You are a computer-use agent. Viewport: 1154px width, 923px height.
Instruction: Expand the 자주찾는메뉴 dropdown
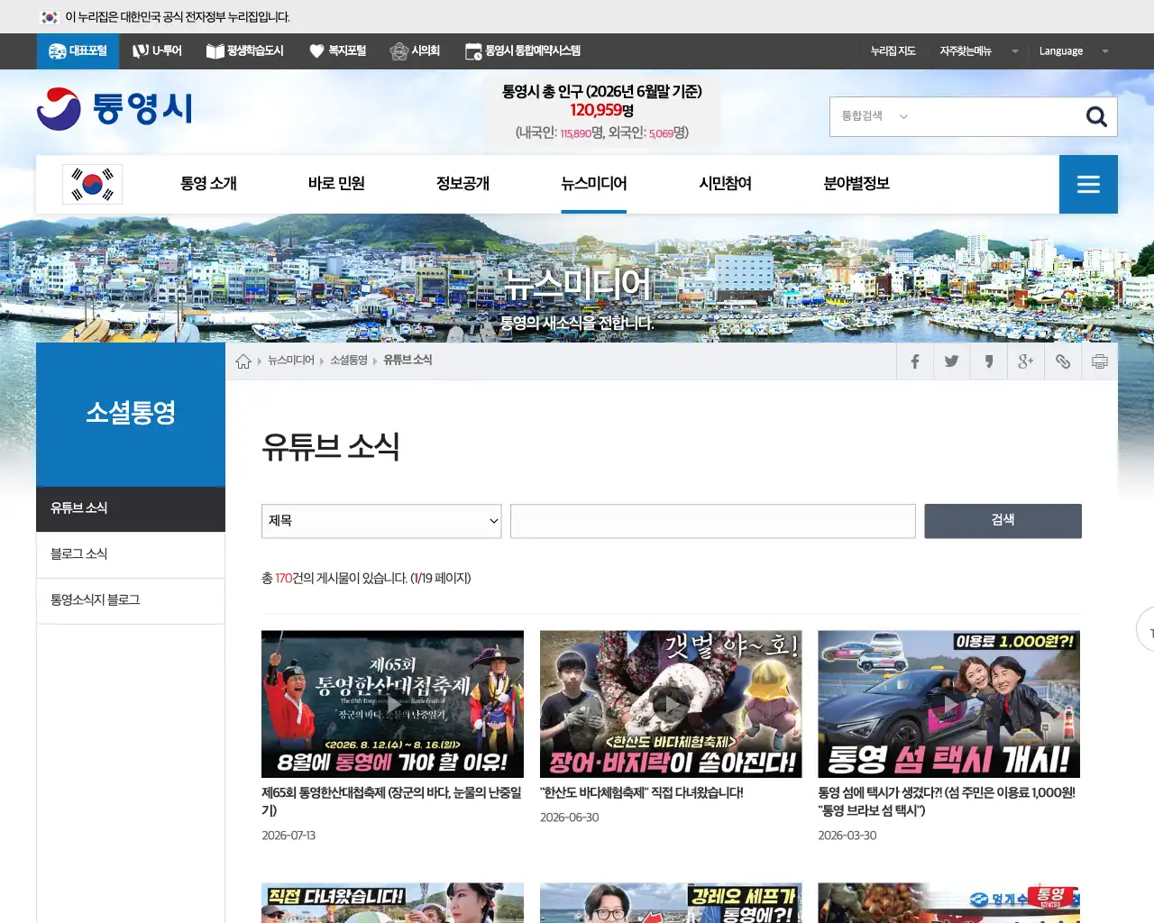click(978, 51)
